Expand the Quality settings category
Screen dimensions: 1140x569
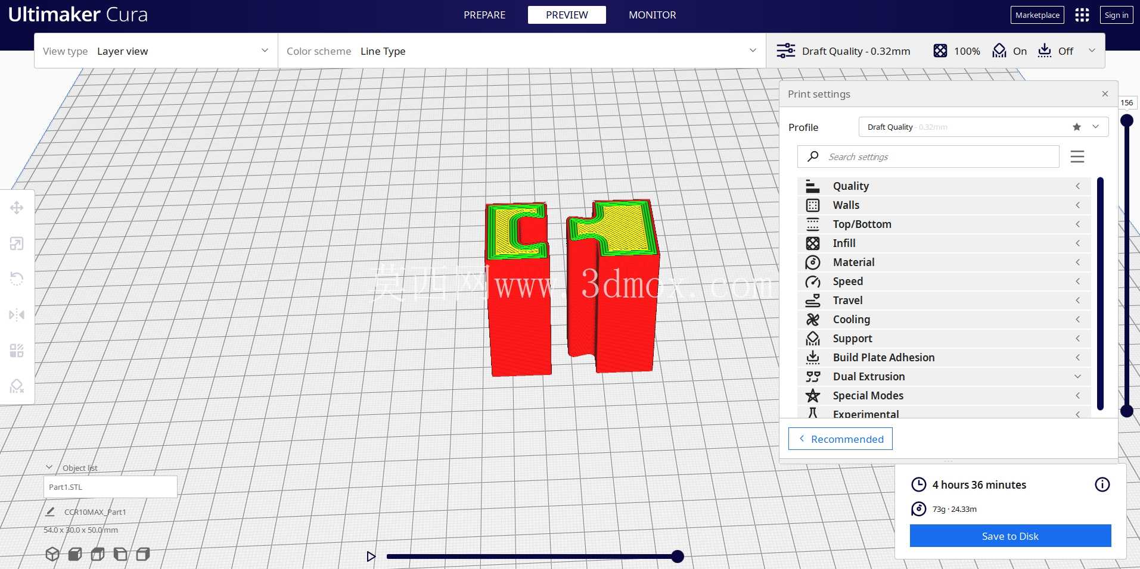pyautogui.click(x=944, y=186)
